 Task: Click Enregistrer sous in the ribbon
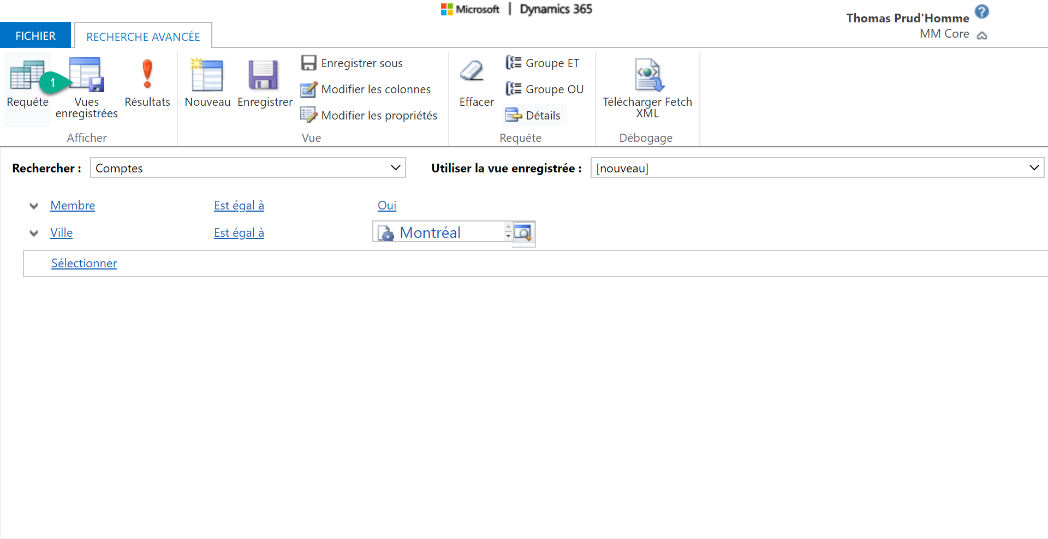coord(352,63)
